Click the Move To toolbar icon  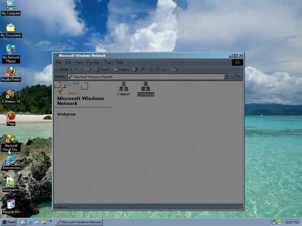click(x=144, y=69)
